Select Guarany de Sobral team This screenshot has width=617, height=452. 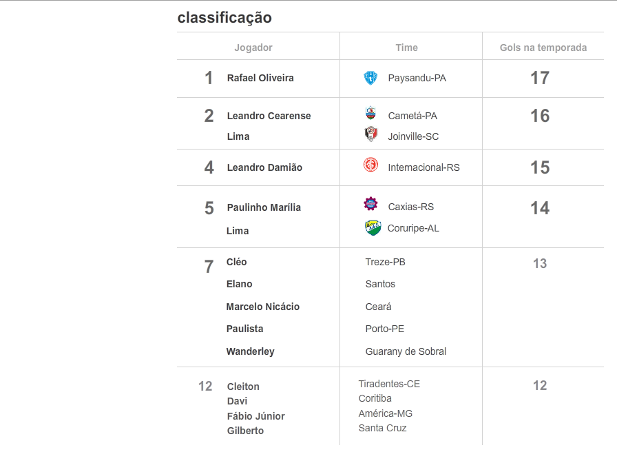(406, 351)
